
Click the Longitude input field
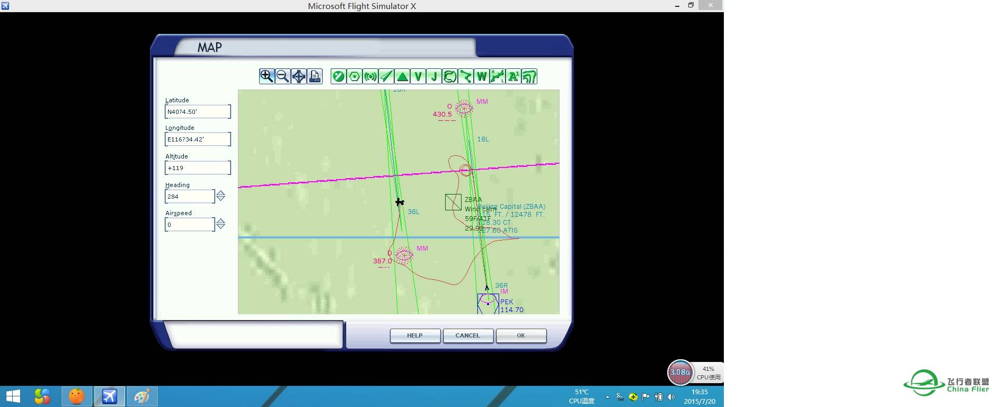(198, 139)
